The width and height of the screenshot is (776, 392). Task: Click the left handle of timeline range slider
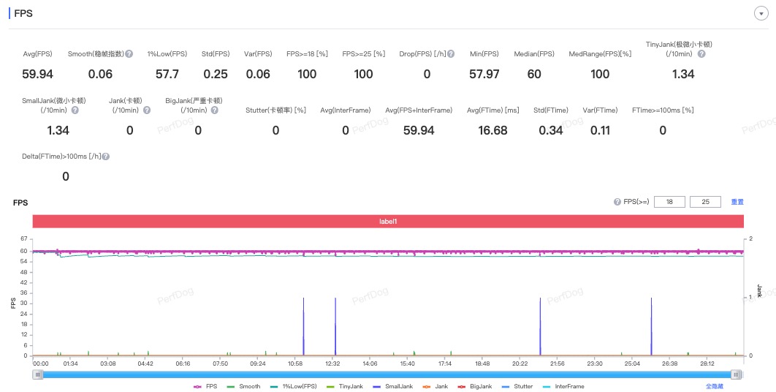[x=38, y=374]
